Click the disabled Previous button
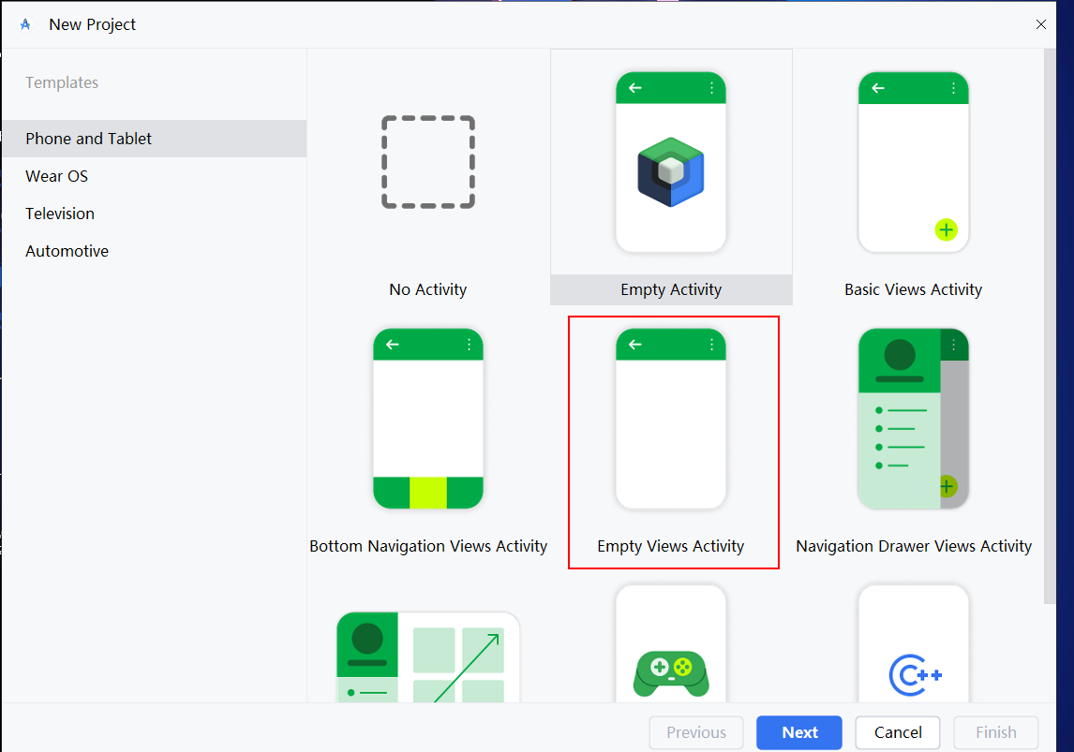 pos(696,732)
